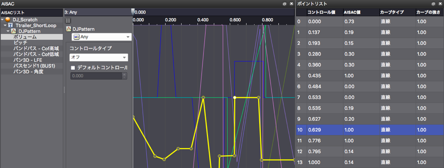
Task: Click the Ttrailer_ShortLoop track icon
Action: pos(11,25)
